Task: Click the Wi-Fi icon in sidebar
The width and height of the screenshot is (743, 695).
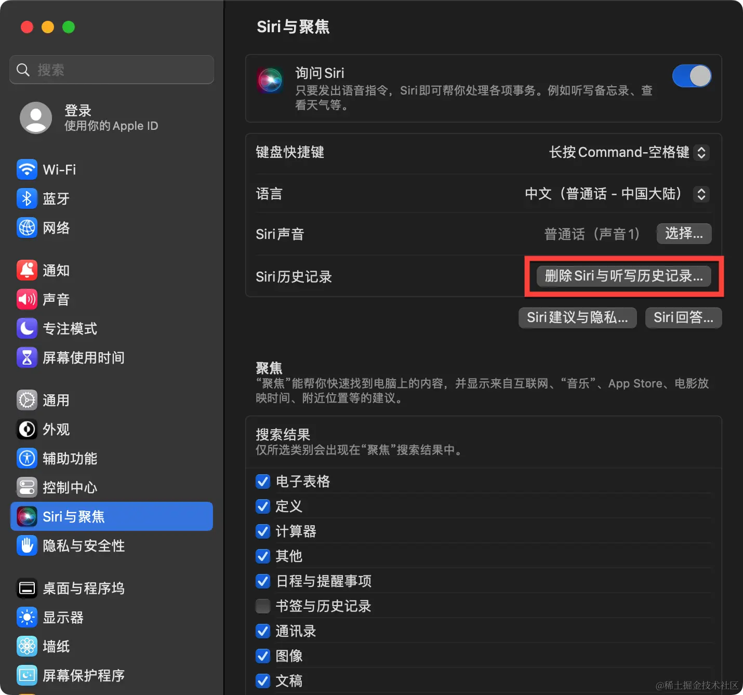Action: pyautogui.click(x=27, y=169)
